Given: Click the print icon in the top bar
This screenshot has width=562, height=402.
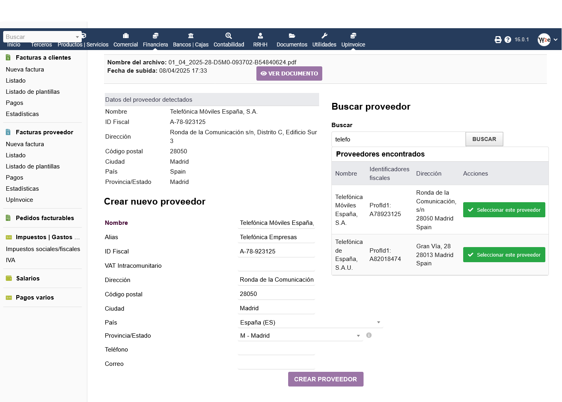Looking at the screenshot, I should click(x=498, y=40).
